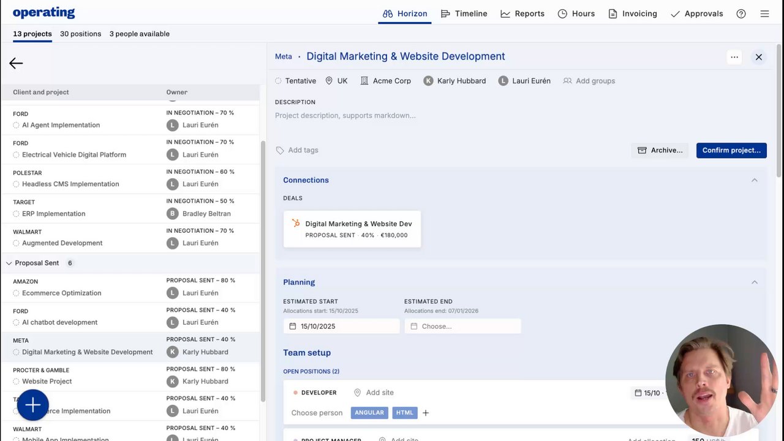Click the Archive button
This screenshot has height=441, width=784.
click(660, 150)
